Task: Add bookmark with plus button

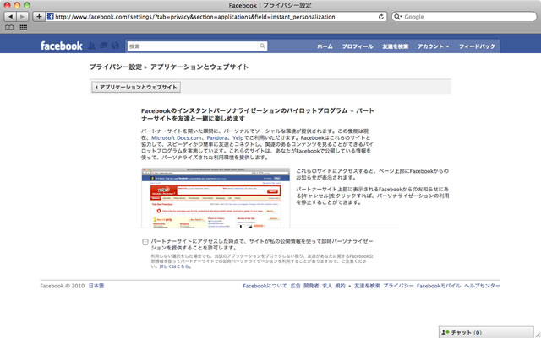Action: pos(39,17)
